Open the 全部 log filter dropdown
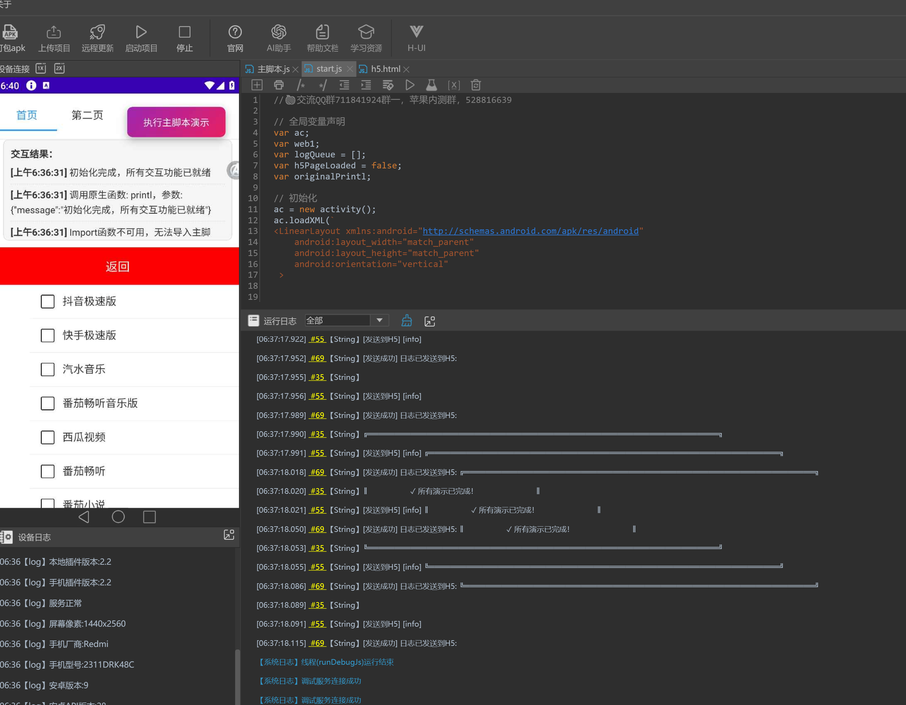 [x=379, y=320]
